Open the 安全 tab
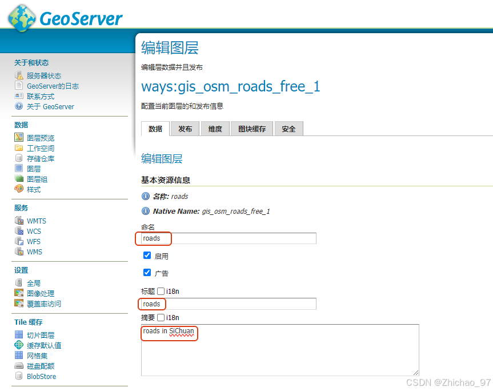Viewport: 493px width, 391px height. tap(288, 129)
